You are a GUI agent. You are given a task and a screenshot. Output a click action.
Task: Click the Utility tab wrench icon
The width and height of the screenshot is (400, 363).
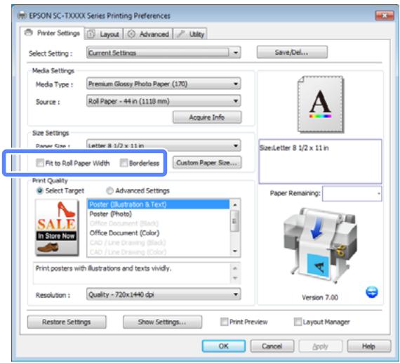[x=181, y=34]
